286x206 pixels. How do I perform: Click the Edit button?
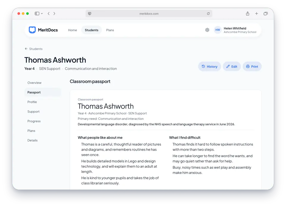click(232, 66)
